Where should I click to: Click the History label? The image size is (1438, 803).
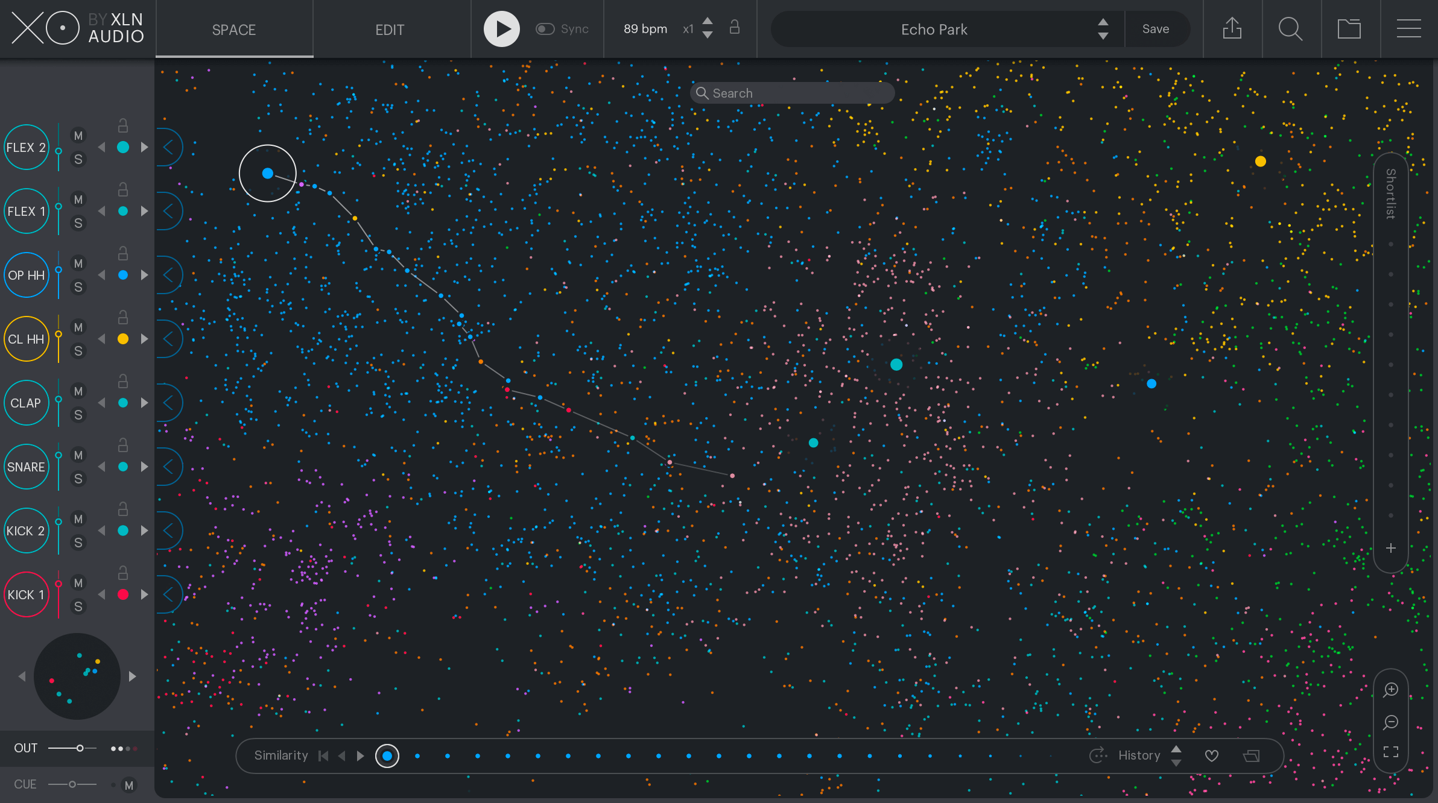[x=1139, y=755]
